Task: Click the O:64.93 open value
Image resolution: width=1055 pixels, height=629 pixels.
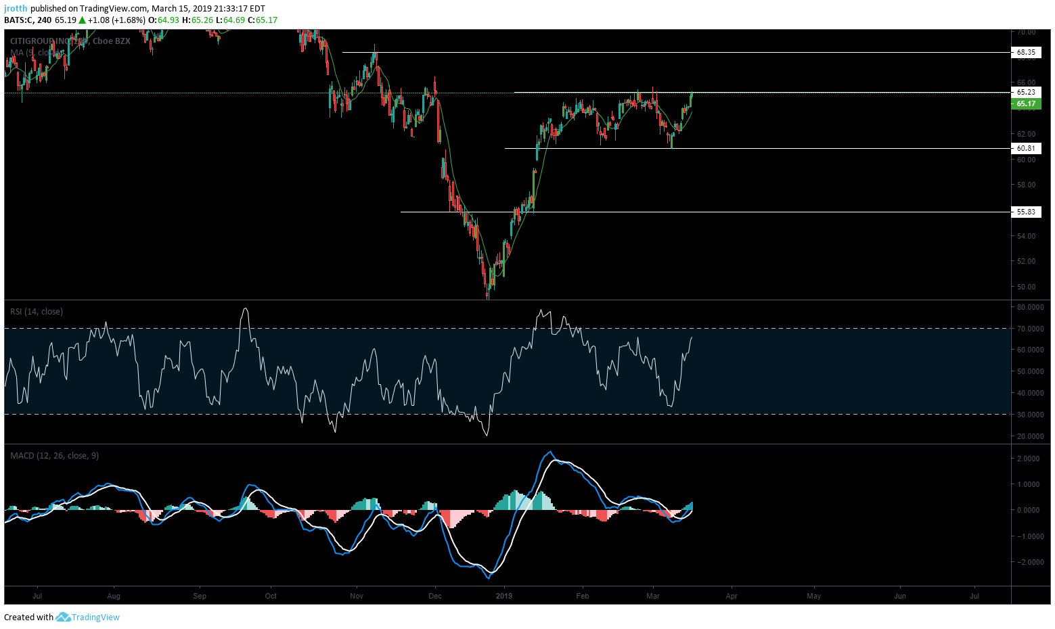Action: point(164,20)
